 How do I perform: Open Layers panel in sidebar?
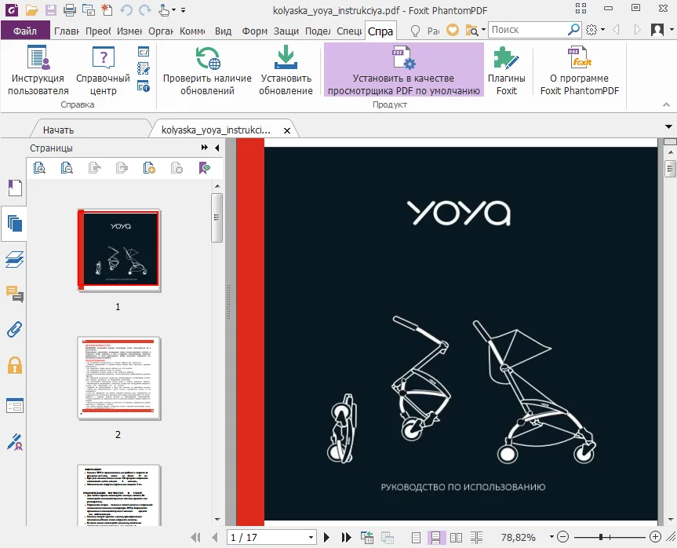[15, 259]
